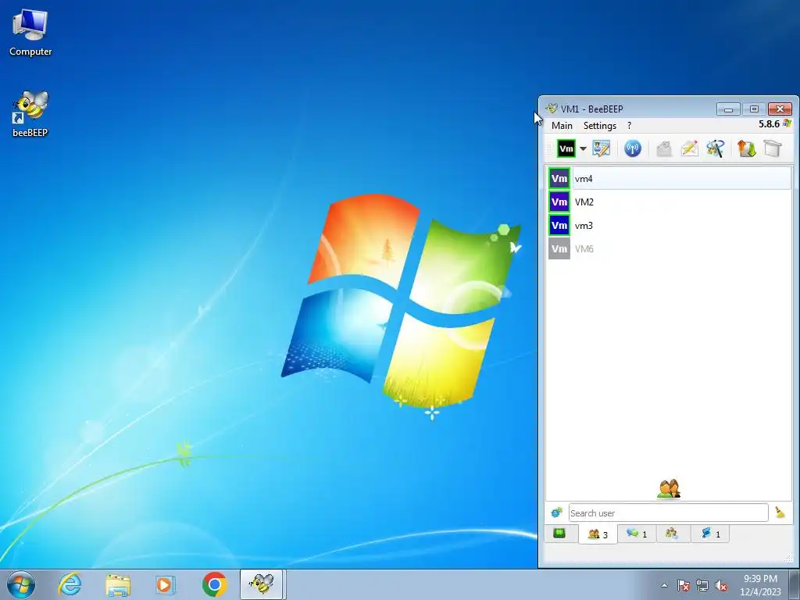Click the vm4 avatar thumbnail
800x600 pixels.
click(x=559, y=179)
